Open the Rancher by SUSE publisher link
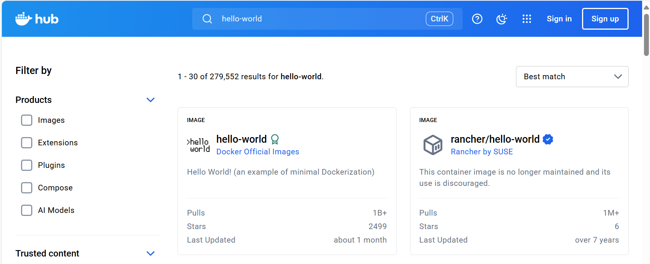Image resolution: width=650 pixels, height=264 pixels. point(481,152)
